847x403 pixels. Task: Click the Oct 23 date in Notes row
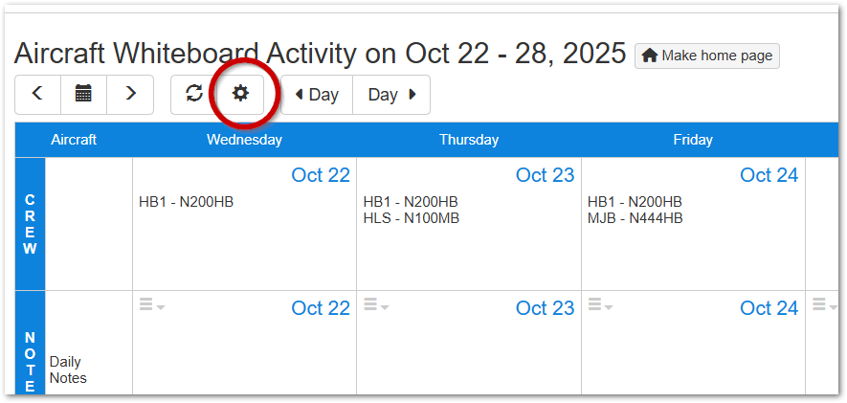(x=545, y=308)
